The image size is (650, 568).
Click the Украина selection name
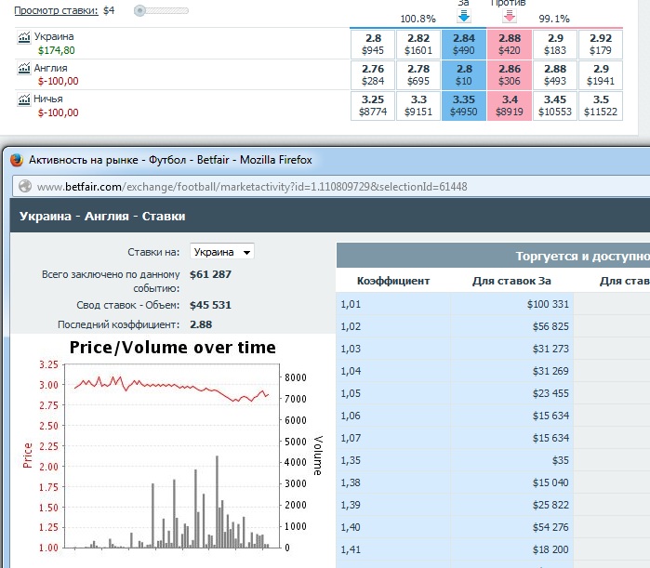54,36
